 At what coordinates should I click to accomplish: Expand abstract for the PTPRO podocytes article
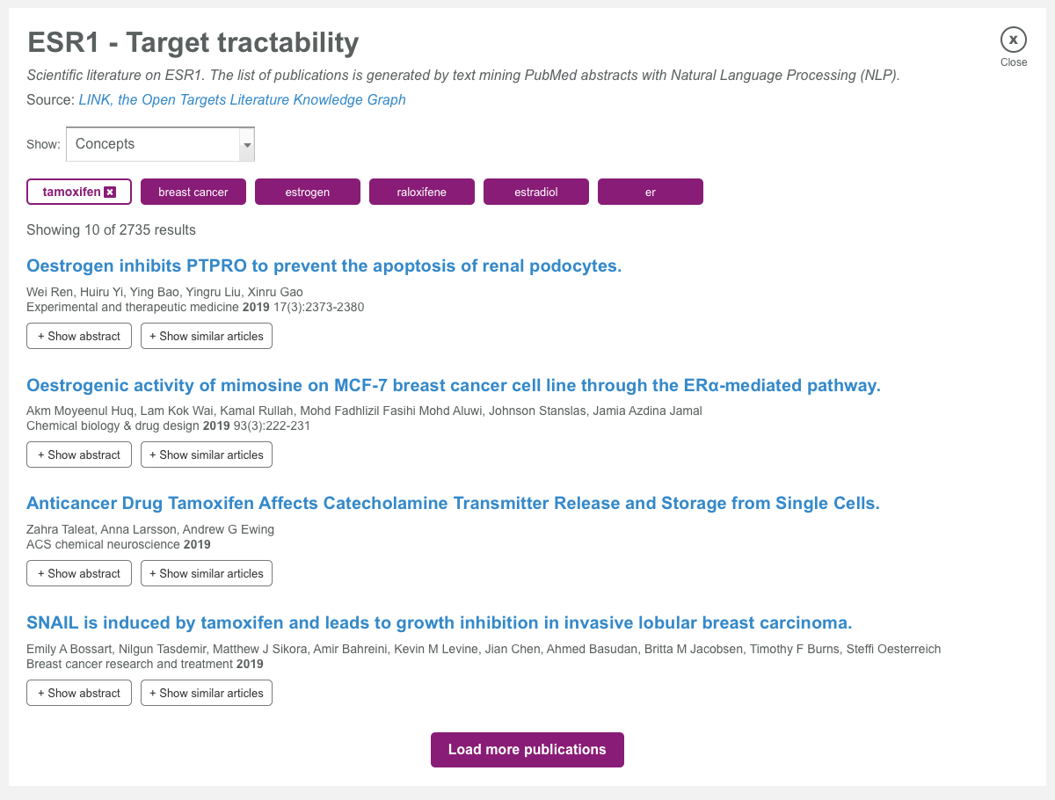pyautogui.click(x=78, y=335)
